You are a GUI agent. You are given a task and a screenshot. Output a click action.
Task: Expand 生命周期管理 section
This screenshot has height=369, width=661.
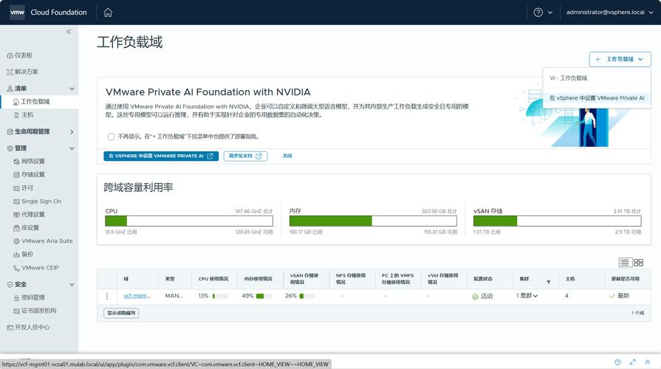coord(72,132)
